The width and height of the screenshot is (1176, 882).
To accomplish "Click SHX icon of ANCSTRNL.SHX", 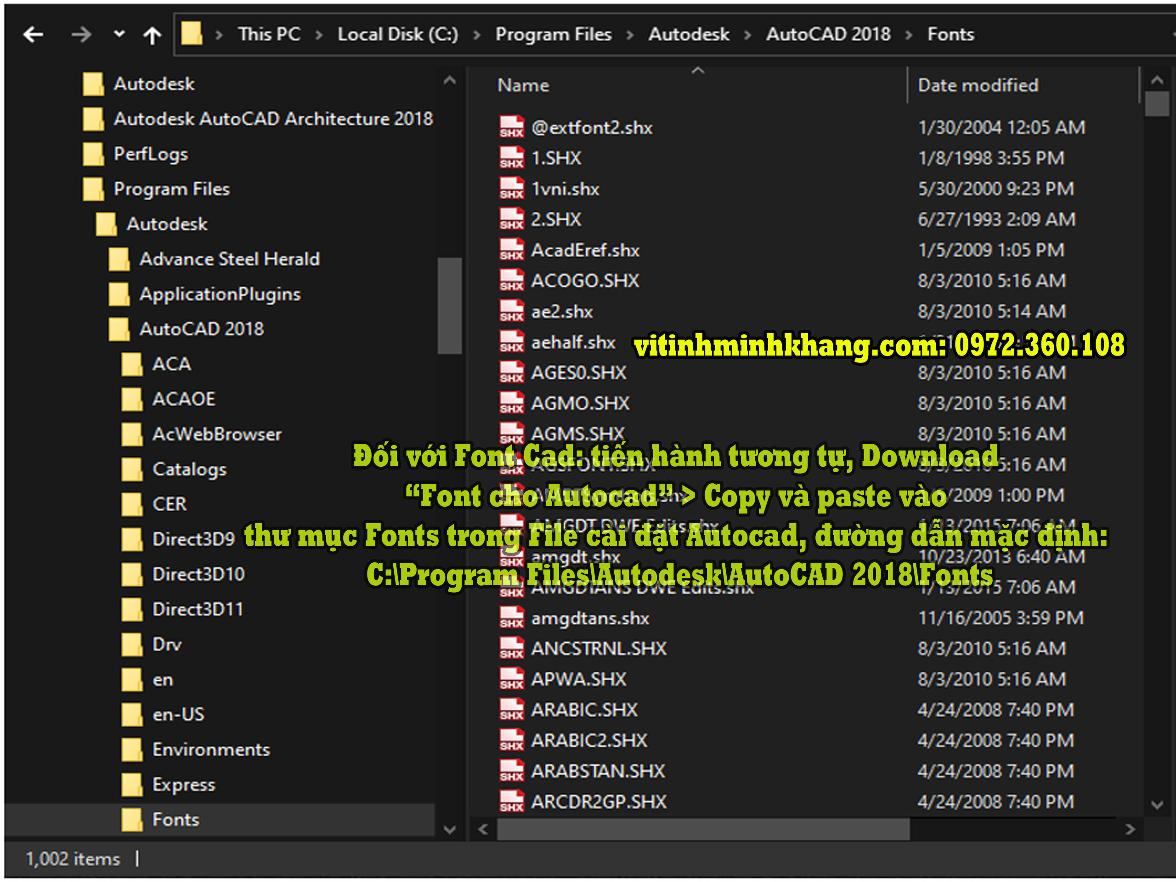I will 511,648.
